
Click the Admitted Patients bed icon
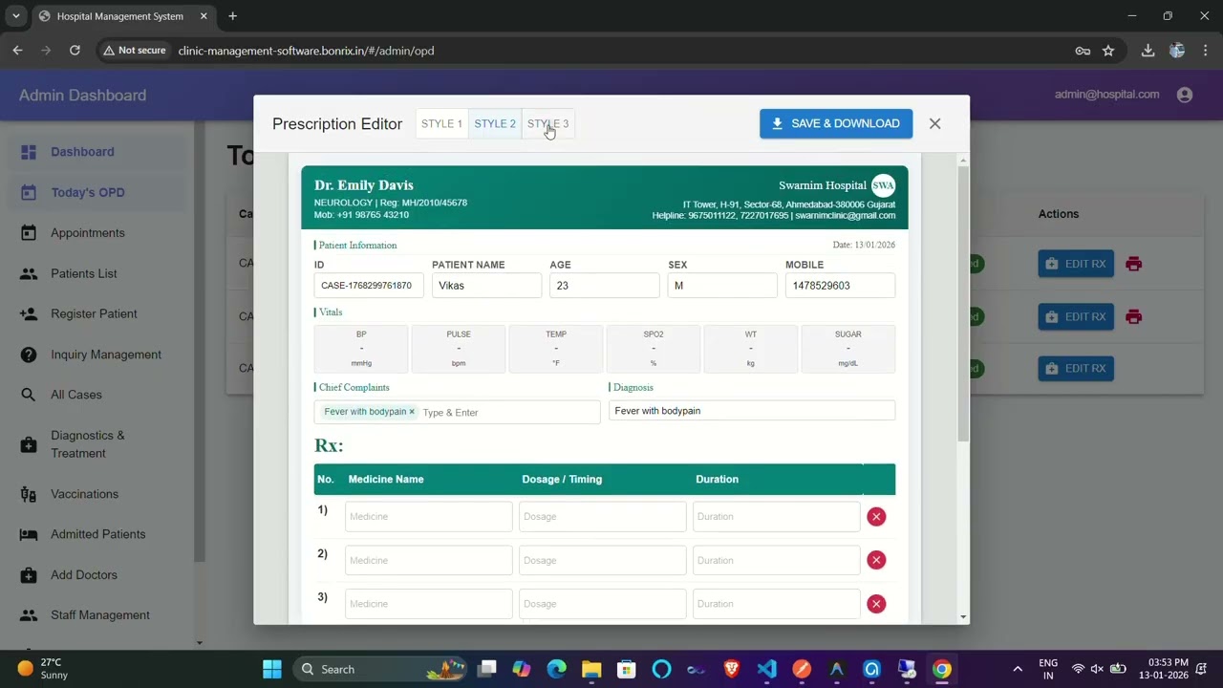(29, 534)
